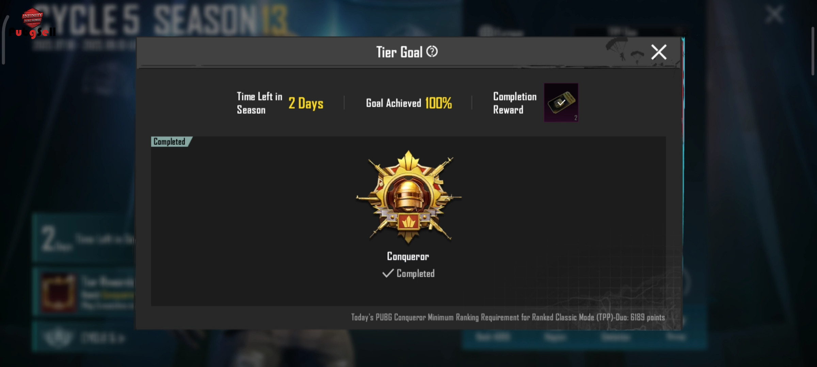Tap the blurred Cycle tile with wreath emblem
The width and height of the screenshot is (817, 367).
[84, 337]
